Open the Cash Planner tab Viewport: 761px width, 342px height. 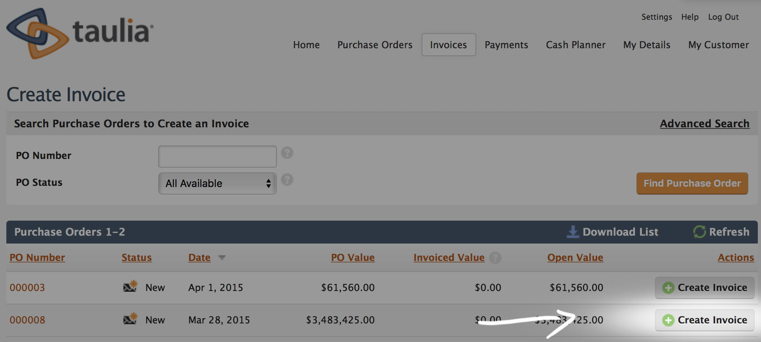[576, 45]
